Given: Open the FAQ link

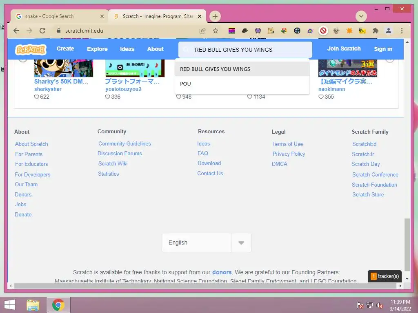Looking at the screenshot, I should click(x=203, y=153).
